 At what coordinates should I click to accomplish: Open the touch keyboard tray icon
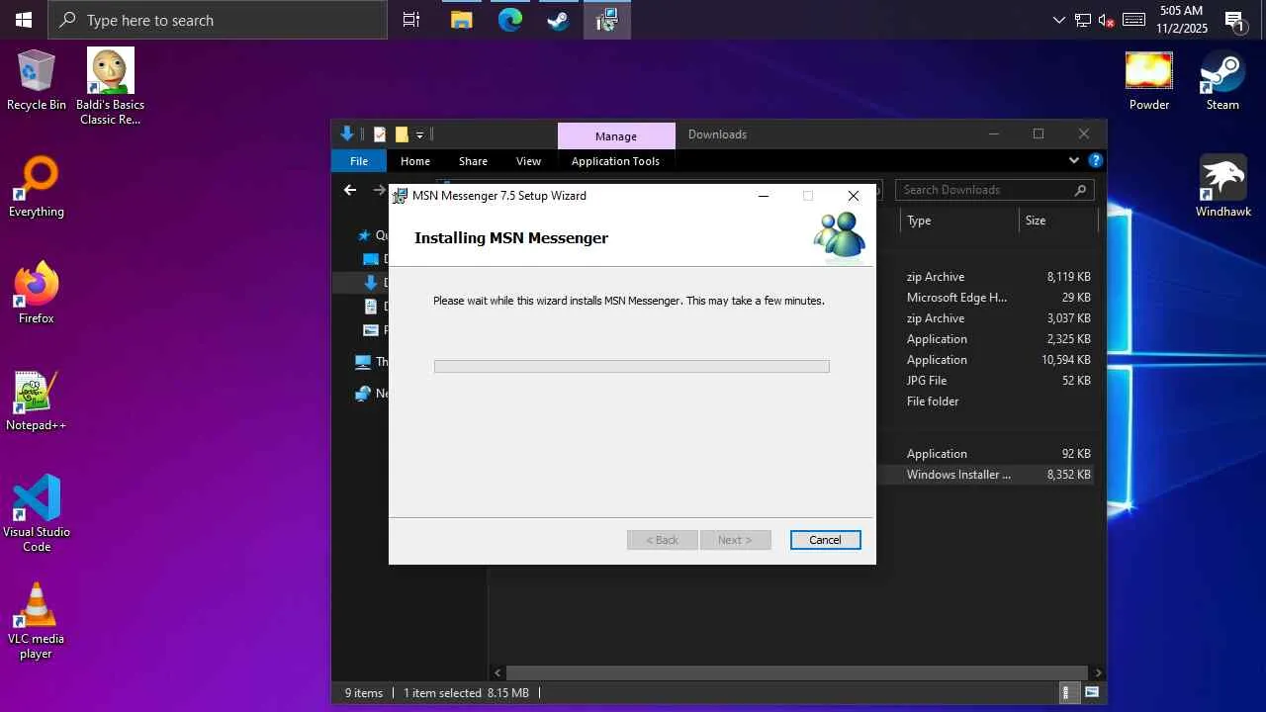pyautogui.click(x=1133, y=20)
